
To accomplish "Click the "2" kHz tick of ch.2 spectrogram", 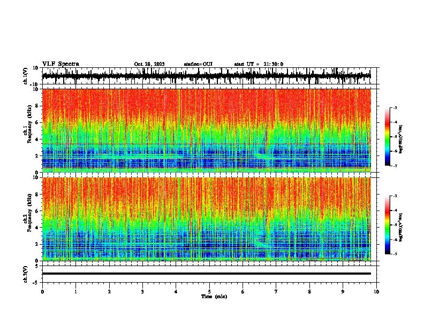I will pos(37,244).
